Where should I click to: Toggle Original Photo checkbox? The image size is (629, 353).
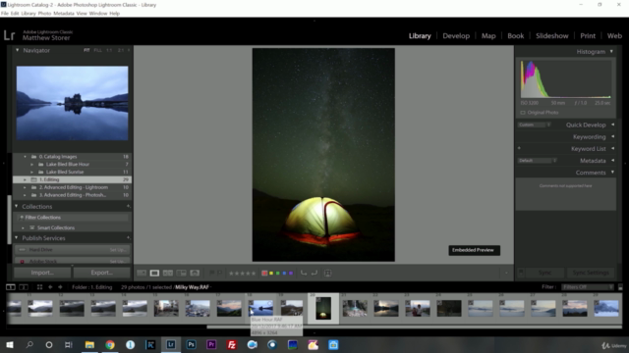click(x=523, y=113)
